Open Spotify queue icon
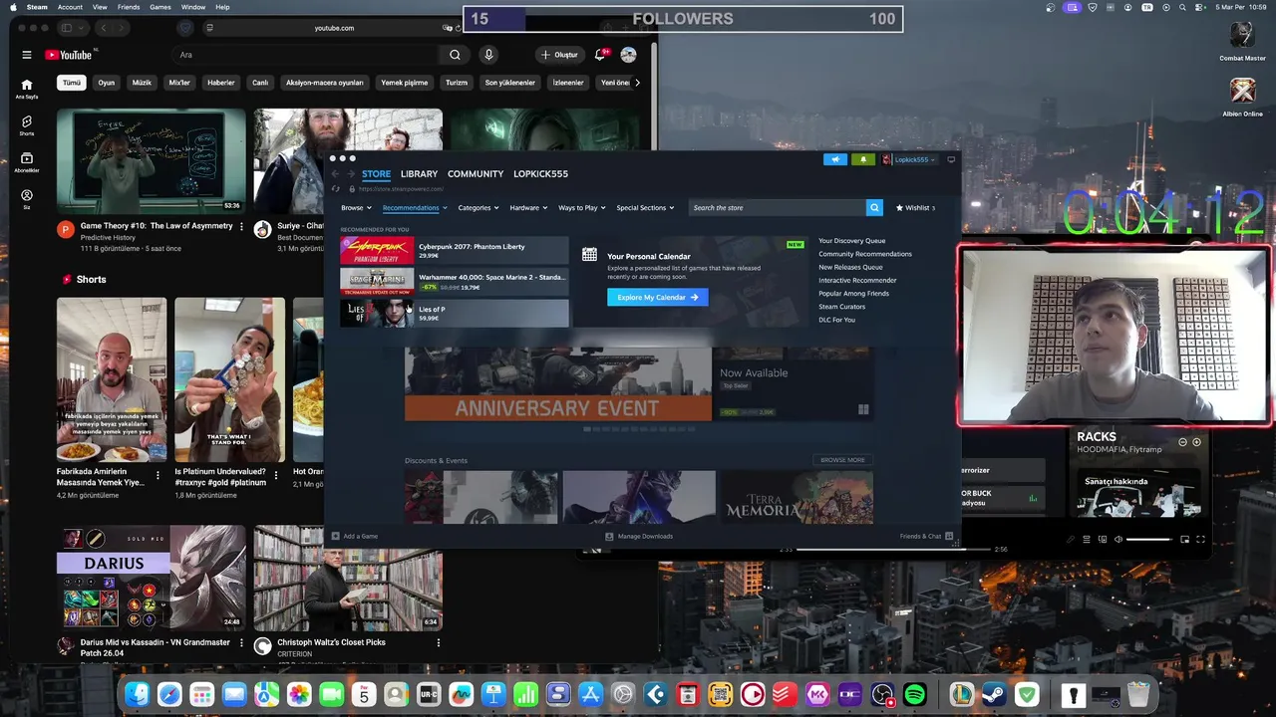1276x717 pixels. (x=1087, y=539)
